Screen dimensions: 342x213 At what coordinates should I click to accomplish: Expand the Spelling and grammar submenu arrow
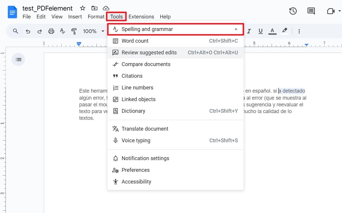(x=236, y=29)
